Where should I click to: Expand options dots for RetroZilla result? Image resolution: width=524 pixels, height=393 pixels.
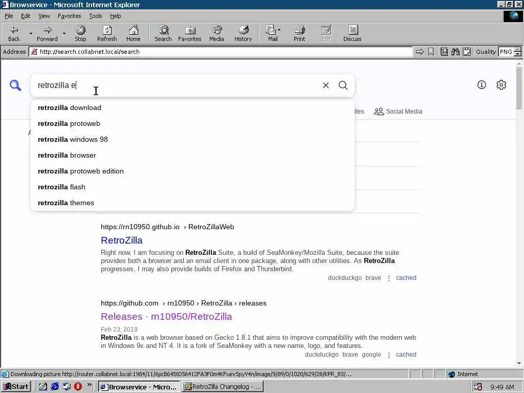coord(389,278)
